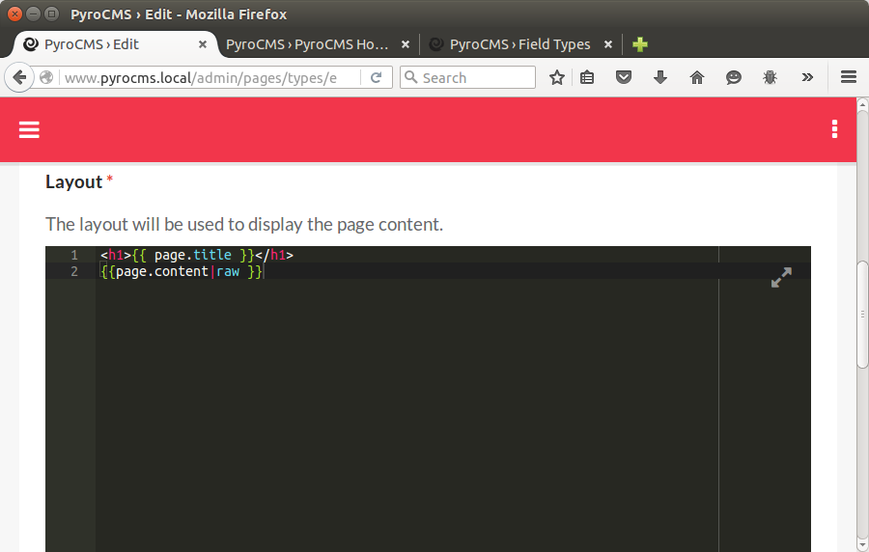Switch to the PyroCMS › Edit tab

pyautogui.click(x=114, y=44)
